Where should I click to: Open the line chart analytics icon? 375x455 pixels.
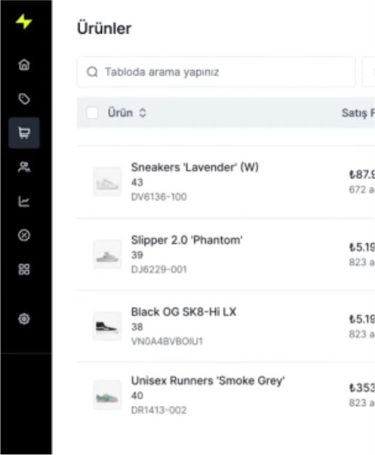[24, 201]
